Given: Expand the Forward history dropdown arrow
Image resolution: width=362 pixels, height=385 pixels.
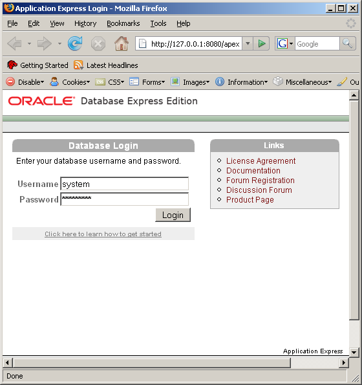Looking at the screenshot, I should click(x=59, y=44).
